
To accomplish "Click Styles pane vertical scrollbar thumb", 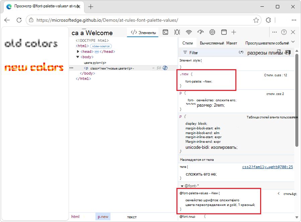I will (297, 101).
